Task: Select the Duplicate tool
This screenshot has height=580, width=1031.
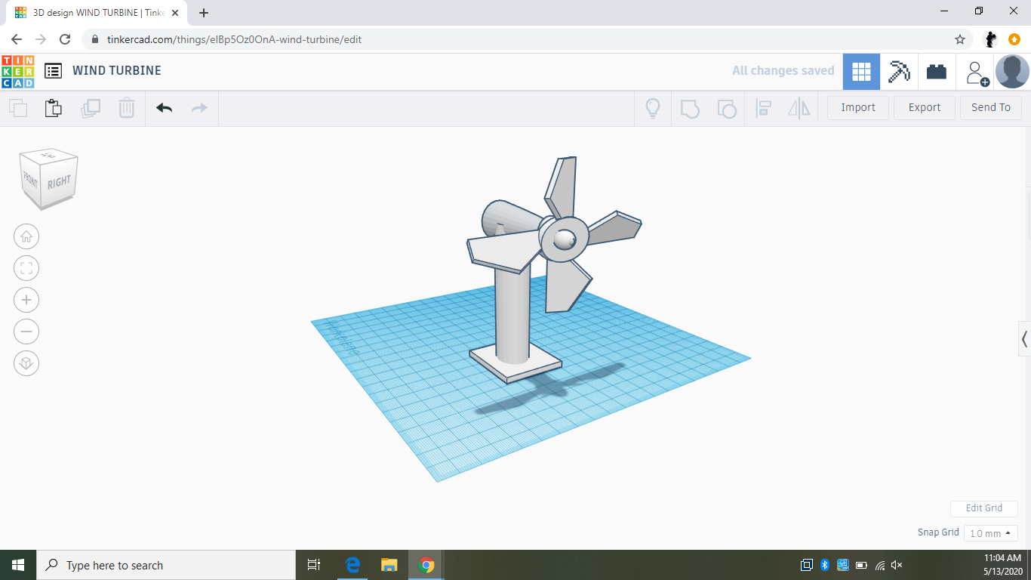Action: click(91, 108)
